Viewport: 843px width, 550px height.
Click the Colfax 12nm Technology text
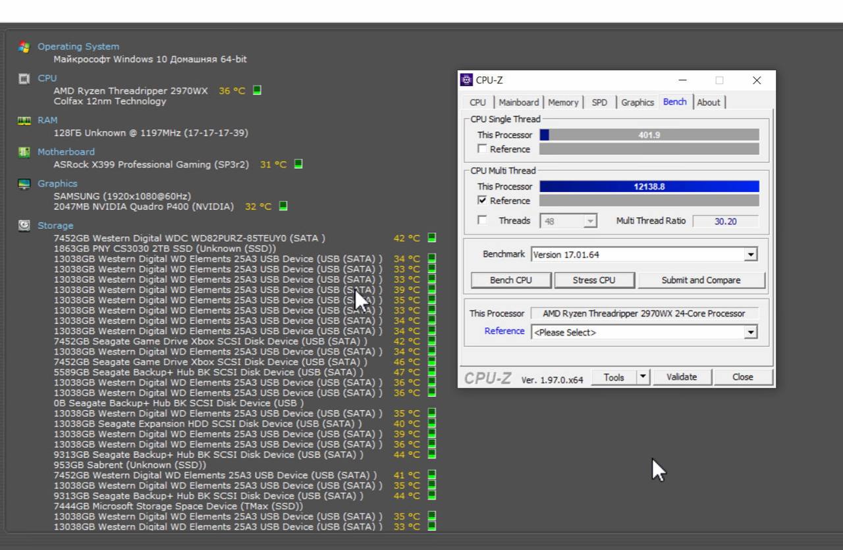(110, 101)
